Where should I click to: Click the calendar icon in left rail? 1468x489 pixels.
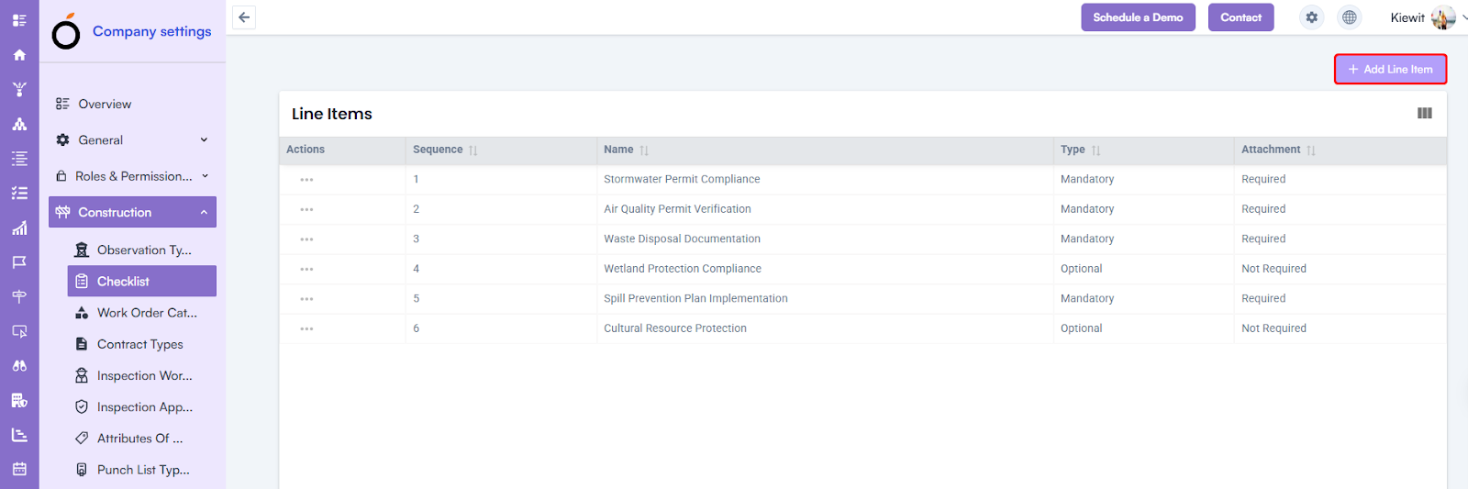tap(19, 469)
